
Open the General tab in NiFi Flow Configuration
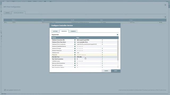coord(7,13)
